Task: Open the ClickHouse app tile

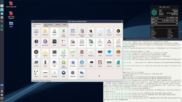Action: click(45, 32)
